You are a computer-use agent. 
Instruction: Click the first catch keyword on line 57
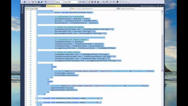click(x=53, y=67)
